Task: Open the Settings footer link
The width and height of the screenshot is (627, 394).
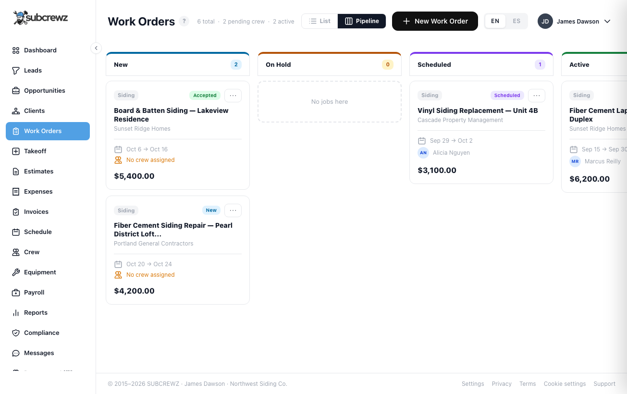Action: (x=473, y=384)
